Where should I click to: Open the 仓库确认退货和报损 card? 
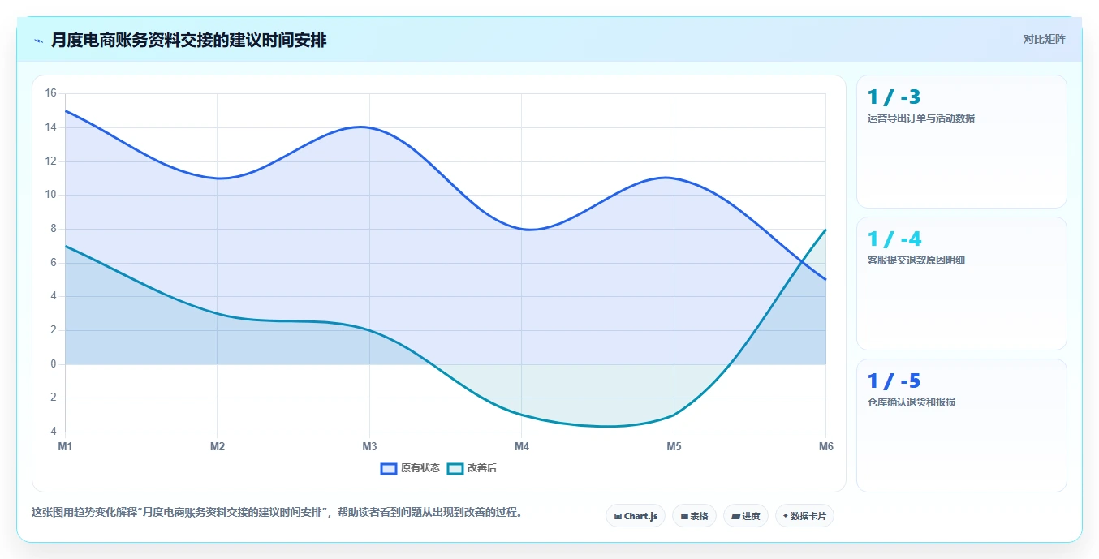point(961,425)
